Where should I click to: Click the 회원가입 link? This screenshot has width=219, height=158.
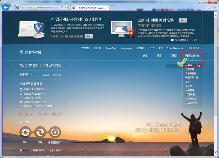coord(57,75)
